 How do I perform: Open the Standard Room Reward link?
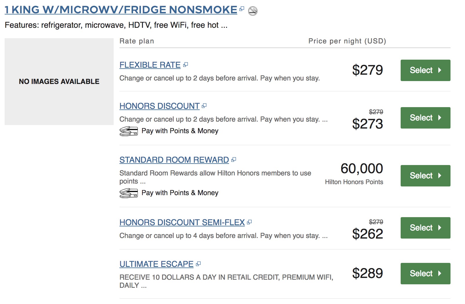(x=174, y=160)
